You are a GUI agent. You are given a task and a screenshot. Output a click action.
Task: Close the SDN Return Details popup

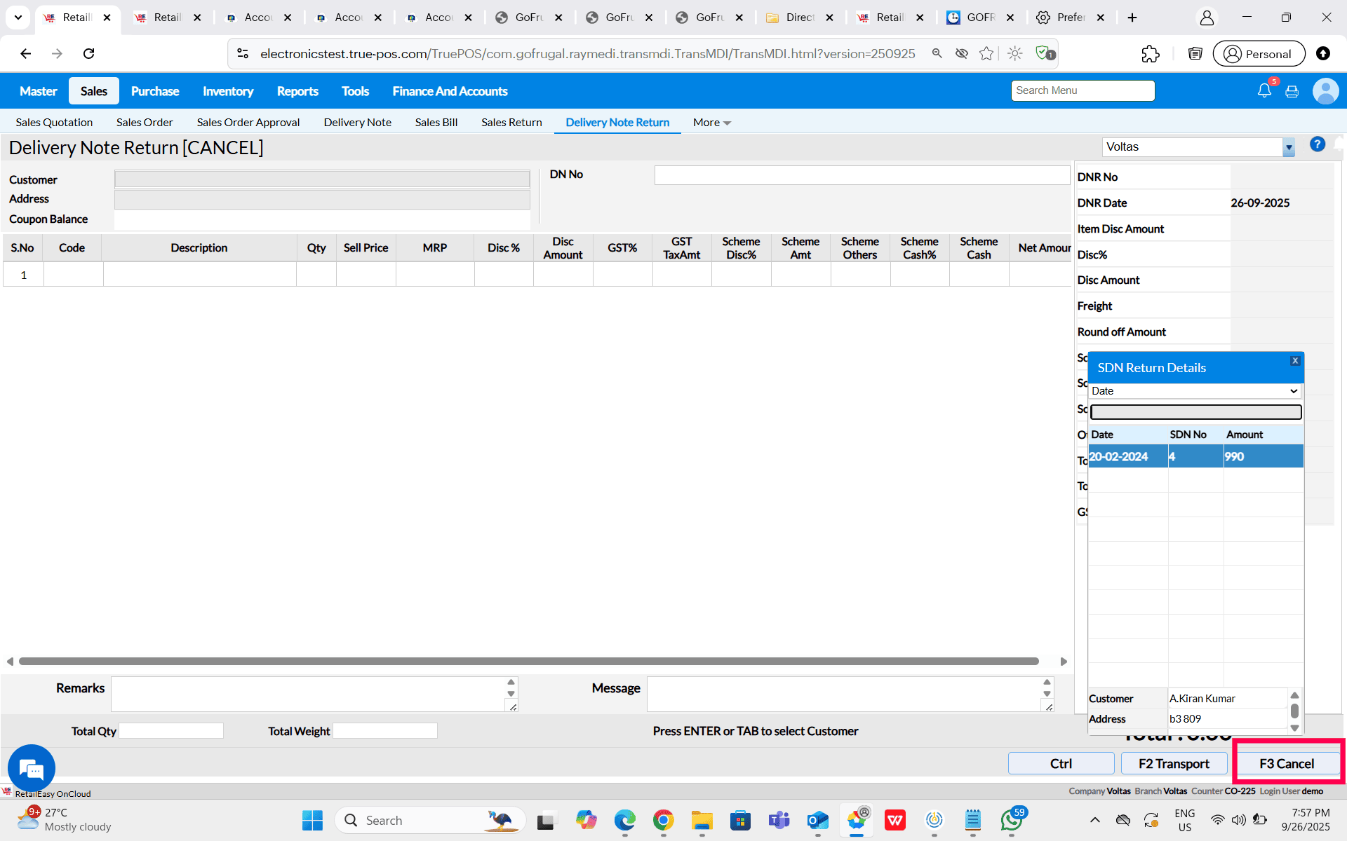pyautogui.click(x=1295, y=361)
